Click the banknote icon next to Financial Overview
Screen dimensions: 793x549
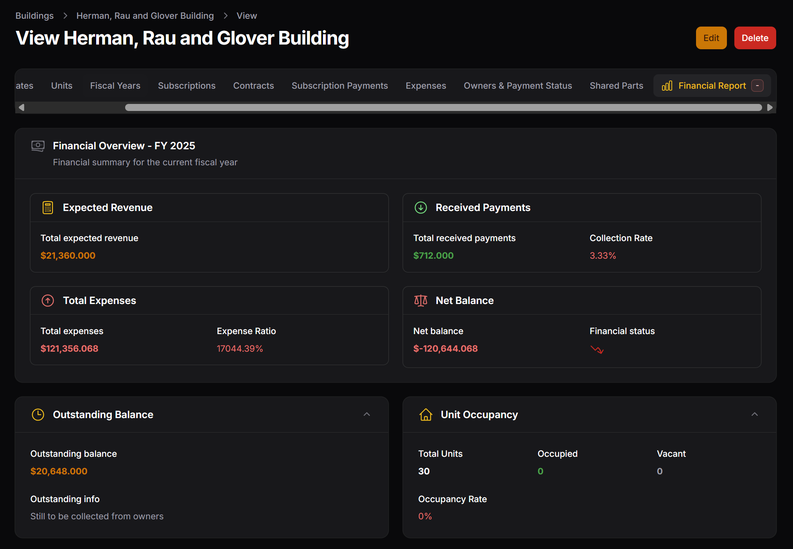pyautogui.click(x=38, y=146)
